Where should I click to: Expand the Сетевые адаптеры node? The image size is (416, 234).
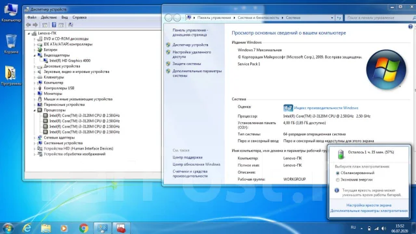pyautogui.click(x=34, y=138)
